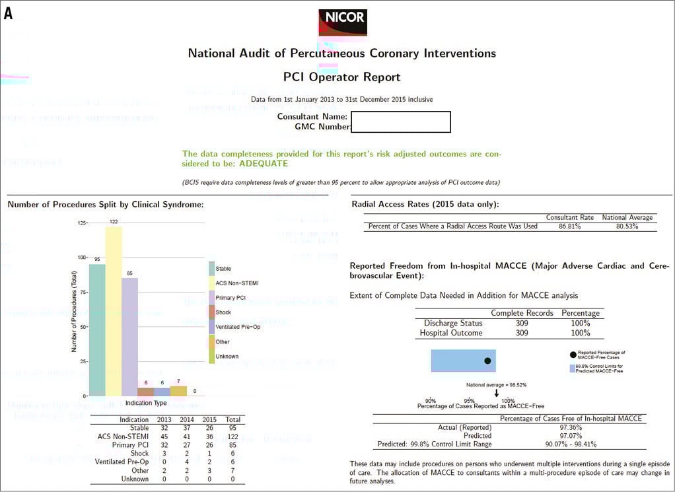Click the black MACCE-free data point dot
The width and height of the screenshot is (675, 492).
tap(487, 361)
